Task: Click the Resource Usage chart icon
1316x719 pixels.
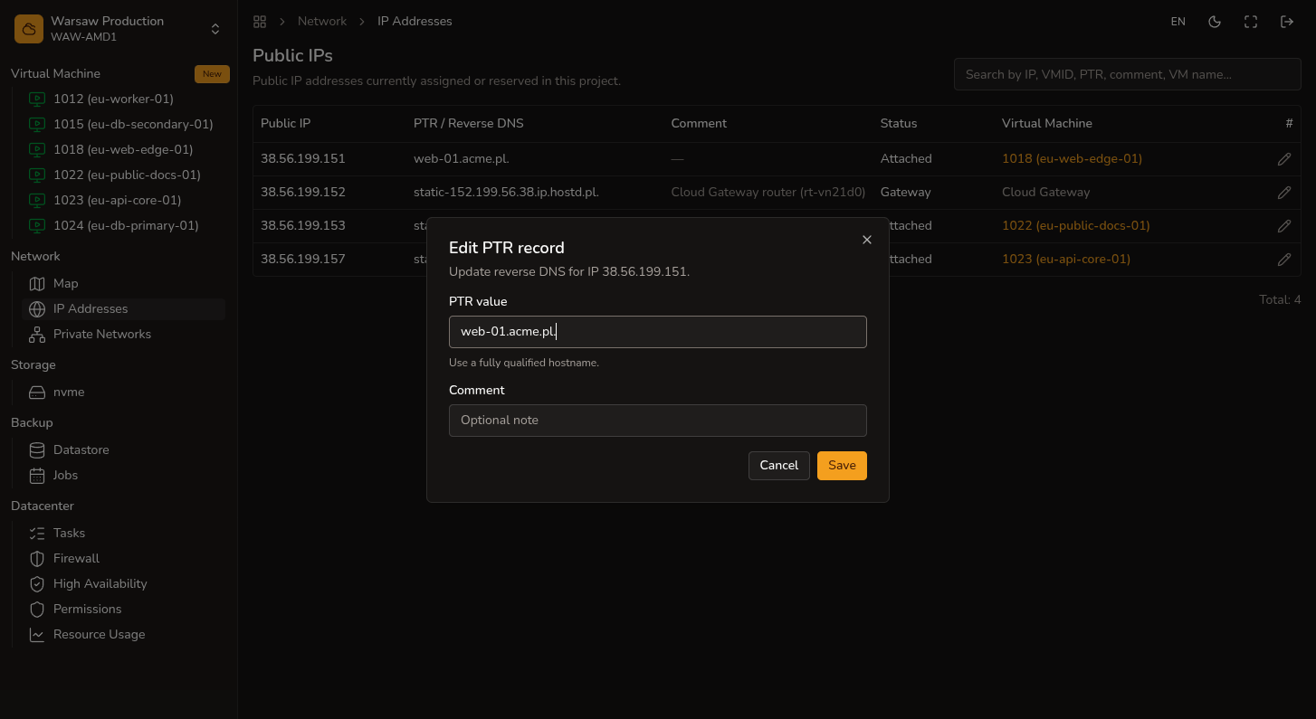Action: (37, 634)
